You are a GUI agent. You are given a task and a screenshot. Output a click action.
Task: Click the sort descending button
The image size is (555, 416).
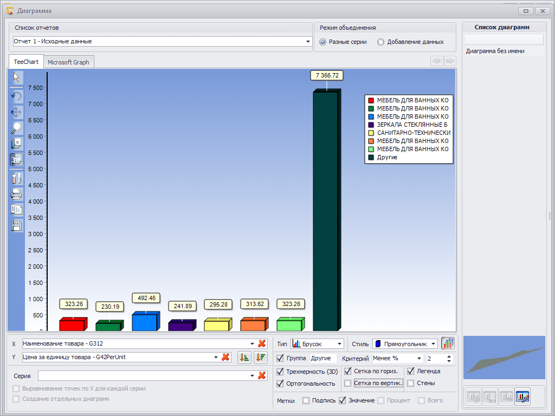261,357
